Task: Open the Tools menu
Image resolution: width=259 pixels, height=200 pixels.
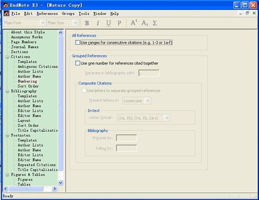Action: 84,14
